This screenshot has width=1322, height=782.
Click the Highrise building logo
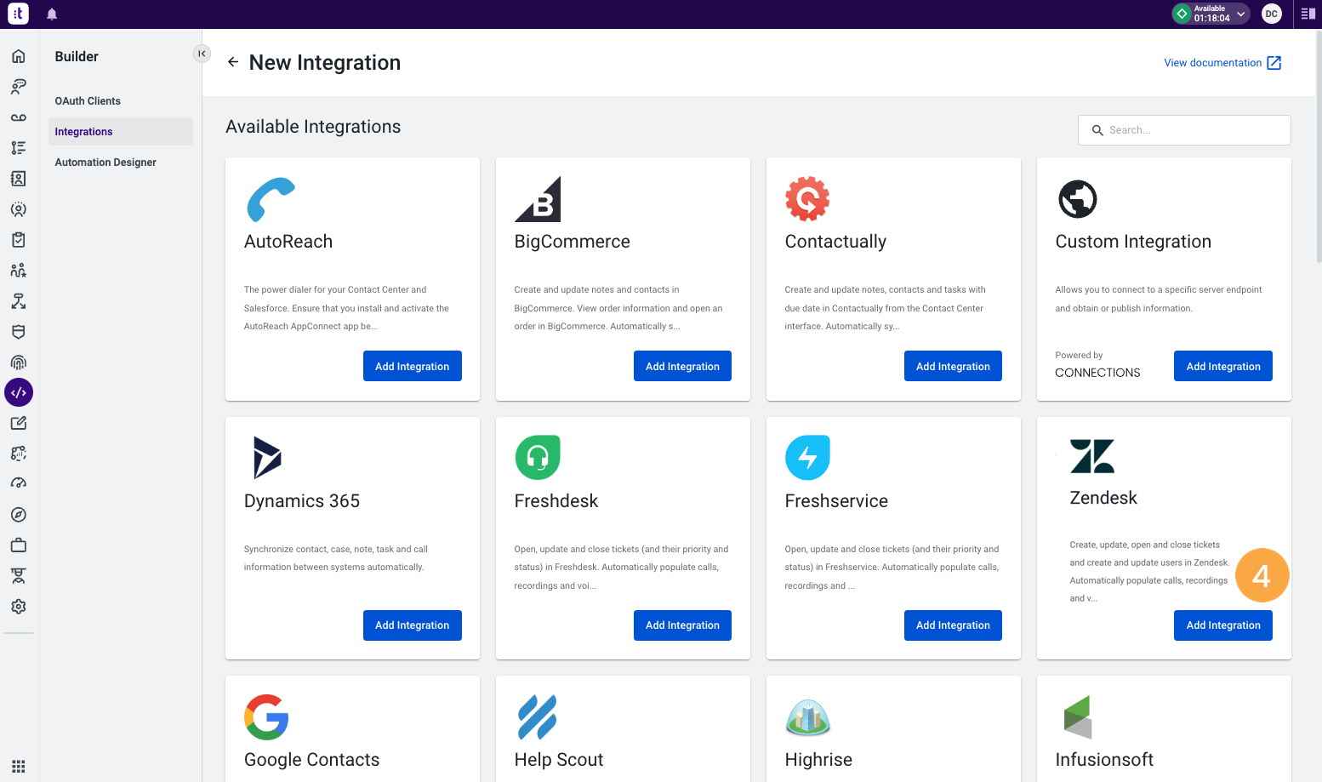click(x=807, y=717)
